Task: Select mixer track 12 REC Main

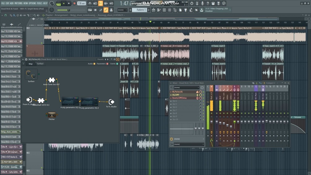Action: tap(256, 86)
